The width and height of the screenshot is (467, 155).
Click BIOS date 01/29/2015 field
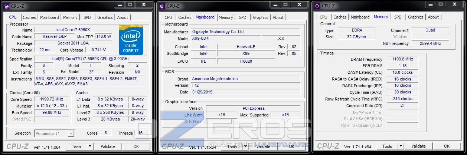245,92
